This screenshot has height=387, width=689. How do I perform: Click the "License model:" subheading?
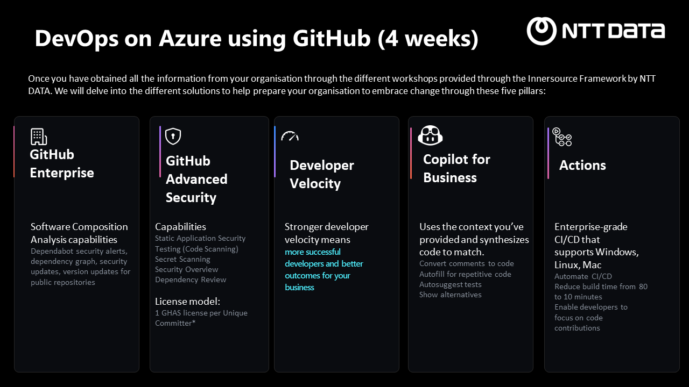pos(187,301)
